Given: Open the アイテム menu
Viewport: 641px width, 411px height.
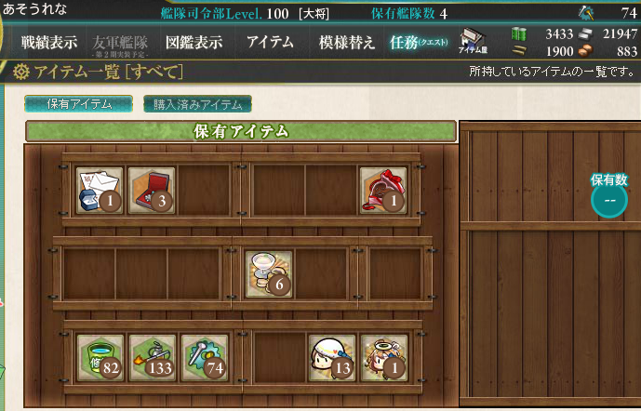Looking at the screenshot, I should [270, 42].
